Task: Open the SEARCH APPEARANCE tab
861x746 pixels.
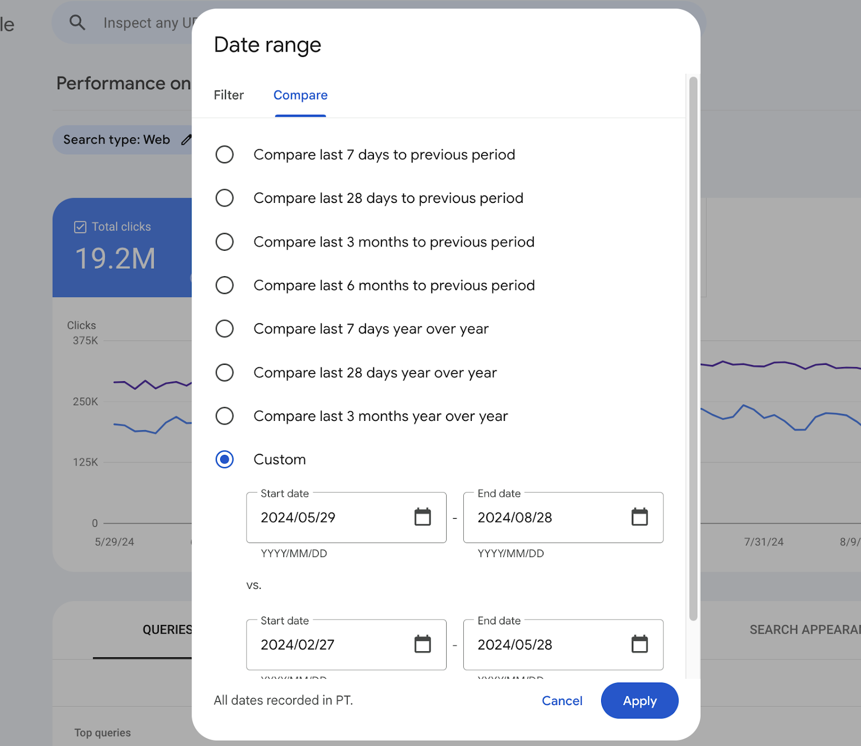Action: (805, 630)
